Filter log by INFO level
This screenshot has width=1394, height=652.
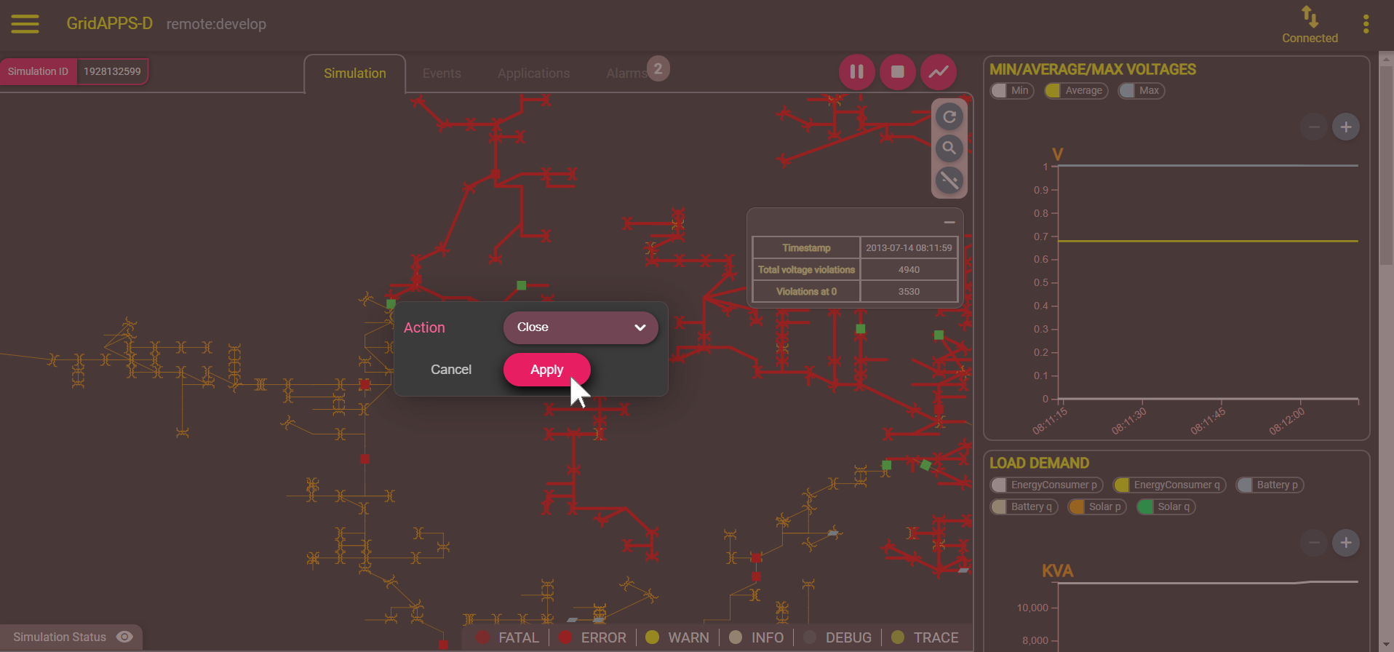click(757, 637)
